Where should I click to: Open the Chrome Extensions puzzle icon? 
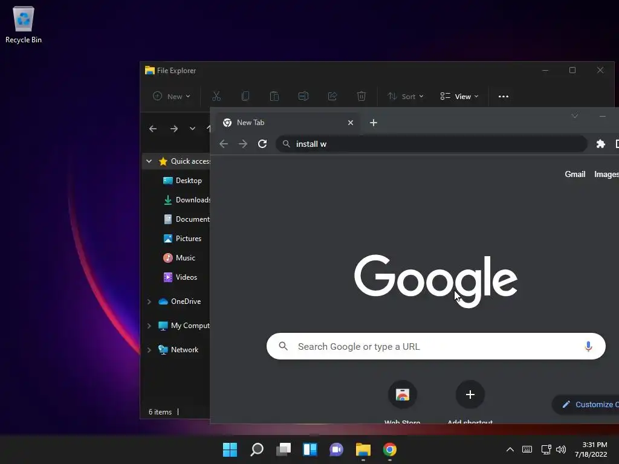600,144
